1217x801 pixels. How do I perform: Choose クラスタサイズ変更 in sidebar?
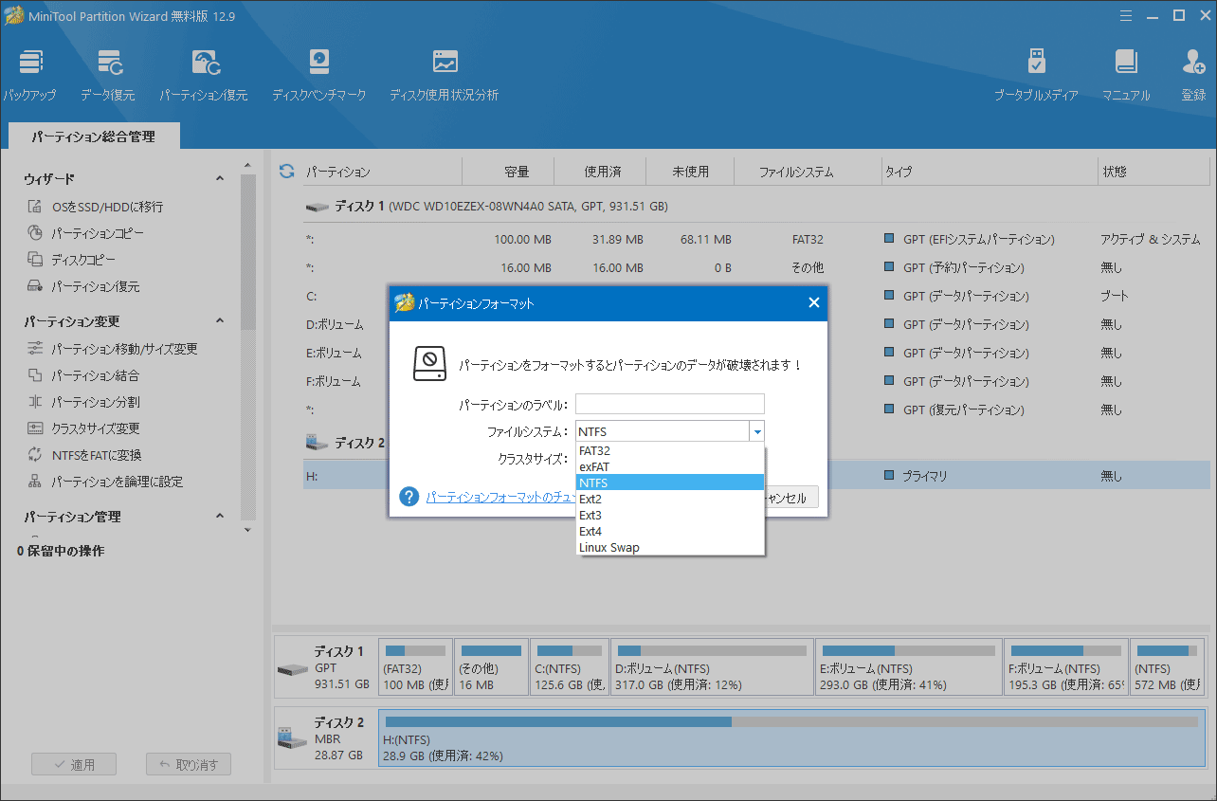(x=82, y=428)
